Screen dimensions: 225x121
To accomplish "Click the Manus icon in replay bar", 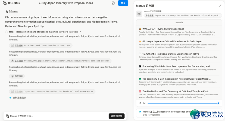I will (7, 116).
